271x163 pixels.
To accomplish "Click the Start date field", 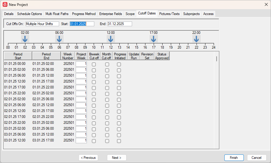I will click(82, 24).
